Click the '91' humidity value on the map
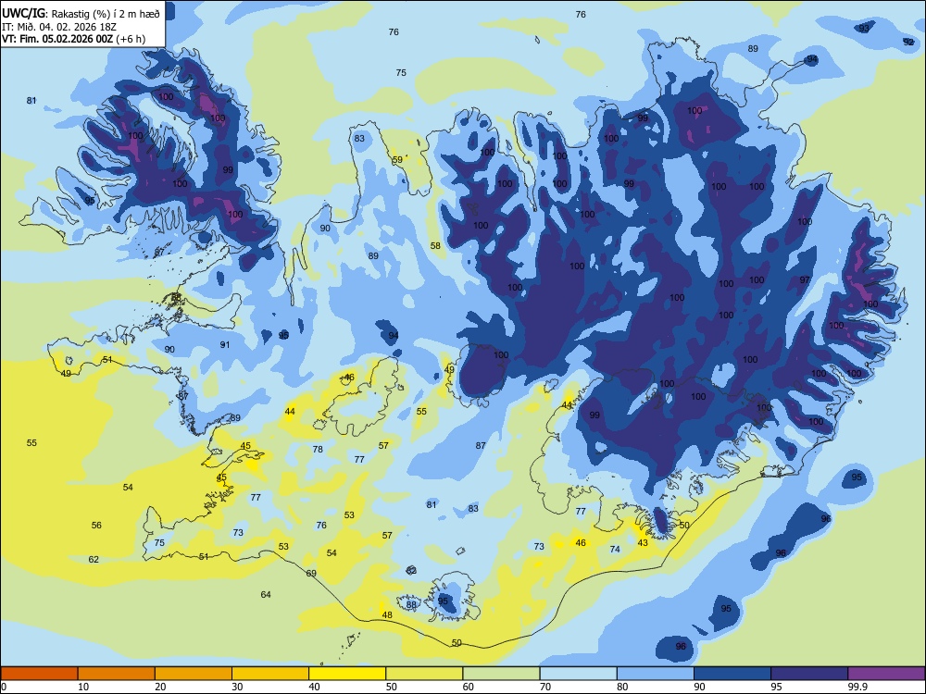The height and width of the screenshot is (694, 926). [x=225, y=344]
